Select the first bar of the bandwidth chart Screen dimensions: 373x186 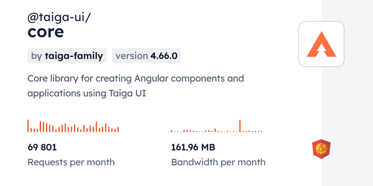[172, 131]
